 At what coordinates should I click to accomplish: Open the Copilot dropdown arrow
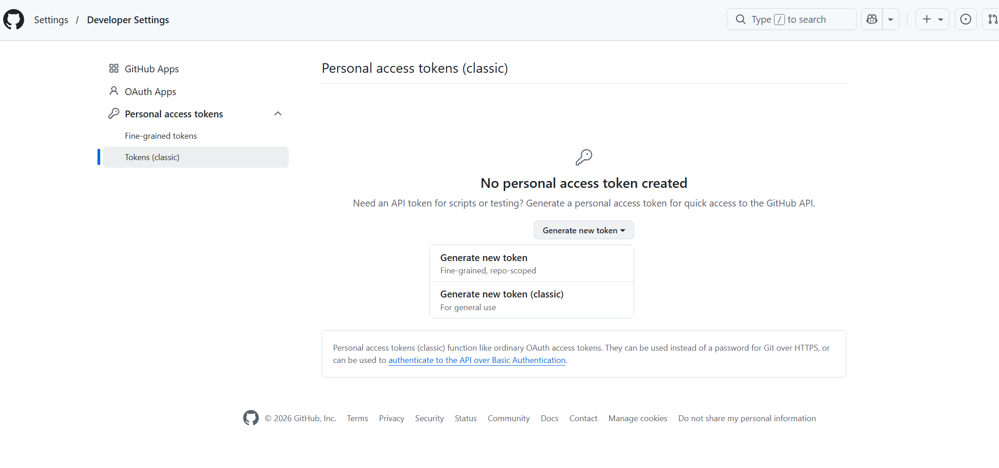891,19
